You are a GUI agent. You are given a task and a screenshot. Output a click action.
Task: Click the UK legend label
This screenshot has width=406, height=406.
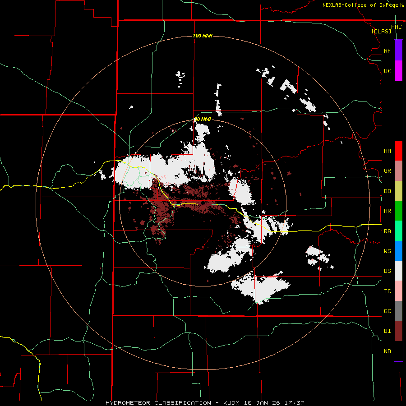coord(387,71)
